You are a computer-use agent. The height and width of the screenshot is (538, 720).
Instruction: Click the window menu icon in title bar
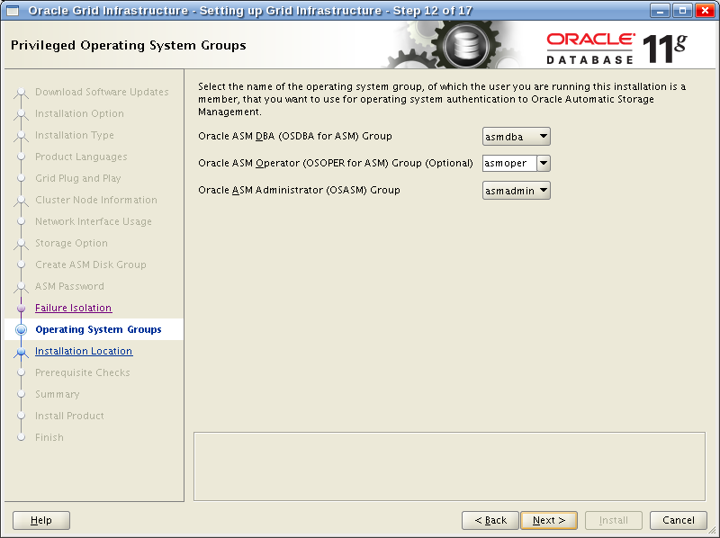[x=13, y=10]
